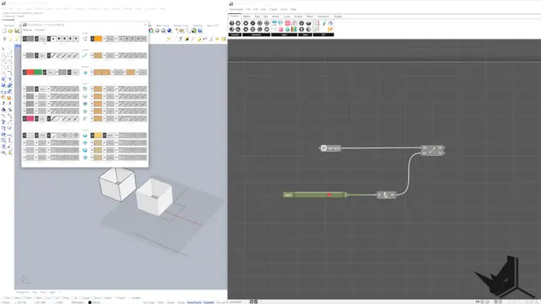Expand the Util group bar in Grasshopper
541x304 pixels.
pos(323,35)
